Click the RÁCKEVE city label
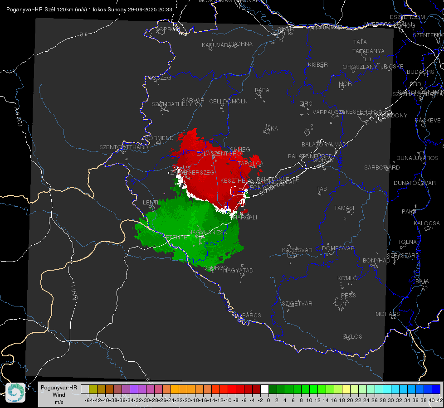The image size is (444, 408). tap(428, 121)
